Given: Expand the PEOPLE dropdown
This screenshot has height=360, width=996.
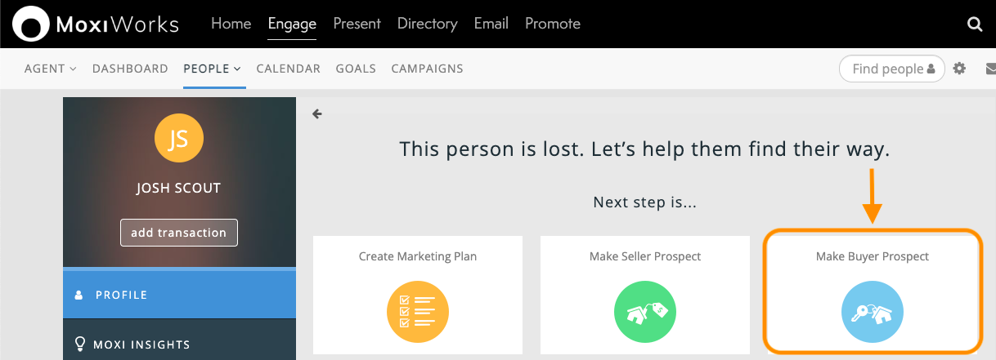Looking at the screenshot, I should [213, 69].
